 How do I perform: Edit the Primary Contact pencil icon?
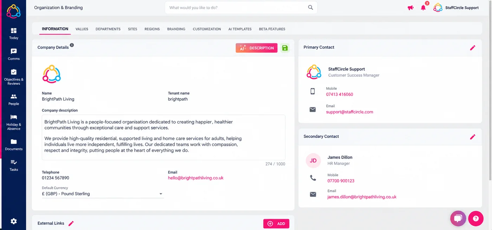[x=473, y=48]
